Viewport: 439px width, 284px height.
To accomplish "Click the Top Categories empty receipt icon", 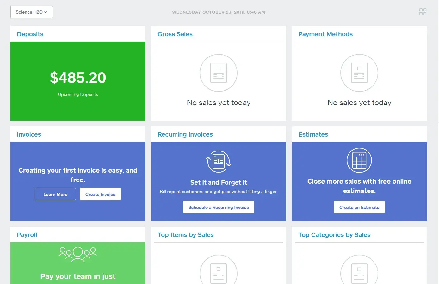I will pos(359,269).
